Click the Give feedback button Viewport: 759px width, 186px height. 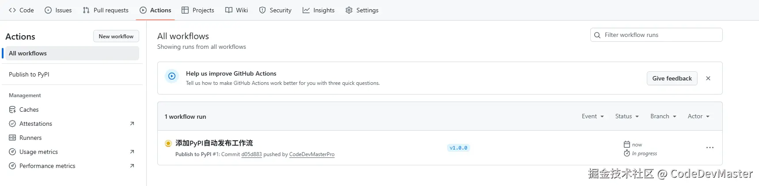pyautogui.click(x=672, y=78)
